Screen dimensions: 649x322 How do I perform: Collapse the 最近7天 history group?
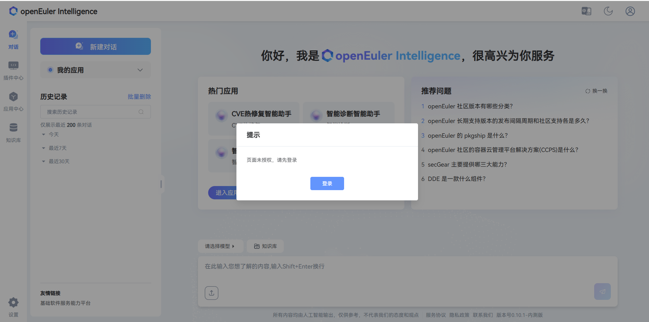click(x=44, y=148)
